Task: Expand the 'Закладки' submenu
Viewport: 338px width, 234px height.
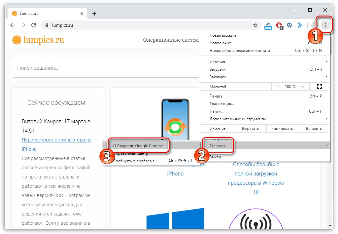Action: tap(264, 77)
